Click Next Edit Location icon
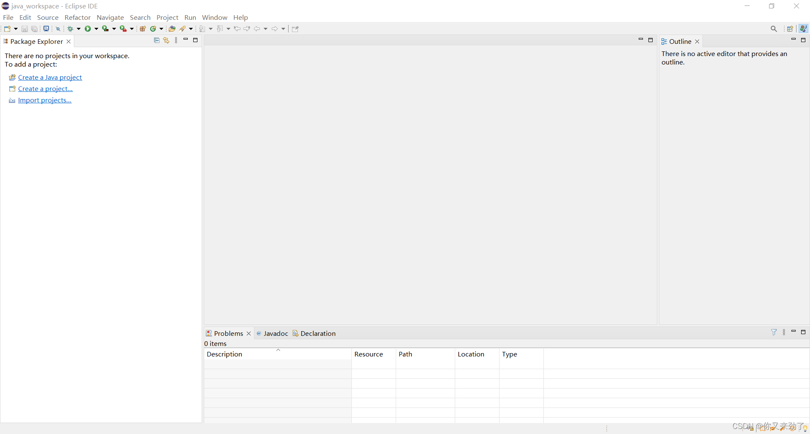The image size is (810, 434). 247,29
